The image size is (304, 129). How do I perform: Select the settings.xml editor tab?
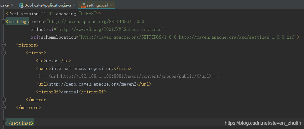pos(97,5)
